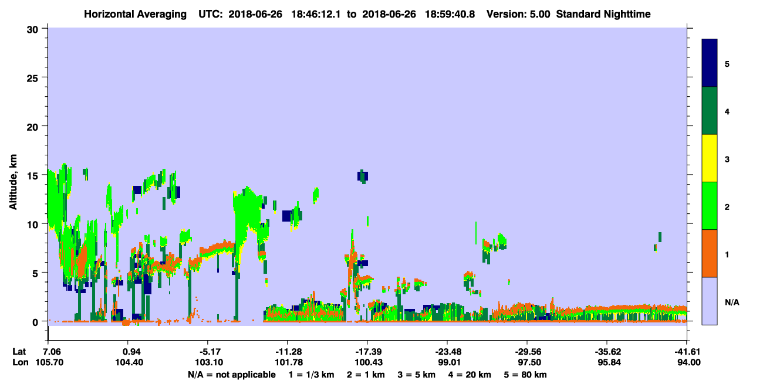This screenshot has height=391, width=763.
Task: Click longitude value '103.10'
Action: click(208, 362)
